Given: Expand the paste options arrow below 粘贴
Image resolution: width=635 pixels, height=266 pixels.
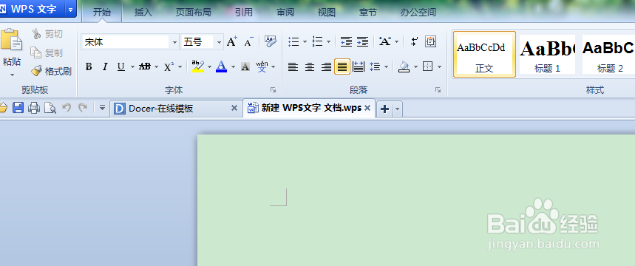Looking at the screenshot, I should tap(12, 75).
